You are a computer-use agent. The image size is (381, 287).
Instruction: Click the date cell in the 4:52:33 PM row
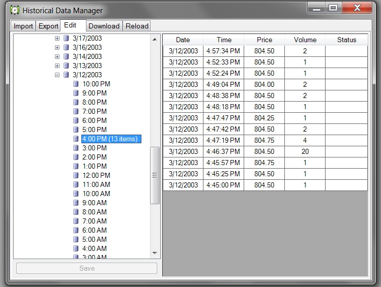(x=183, y=62)
